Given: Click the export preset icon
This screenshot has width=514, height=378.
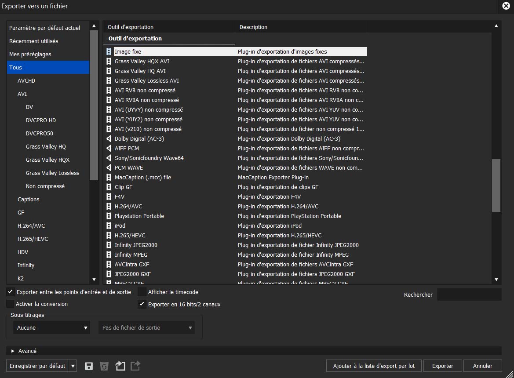Looking at the screenshot, I should pyautogui.click(x=135, y=366).
